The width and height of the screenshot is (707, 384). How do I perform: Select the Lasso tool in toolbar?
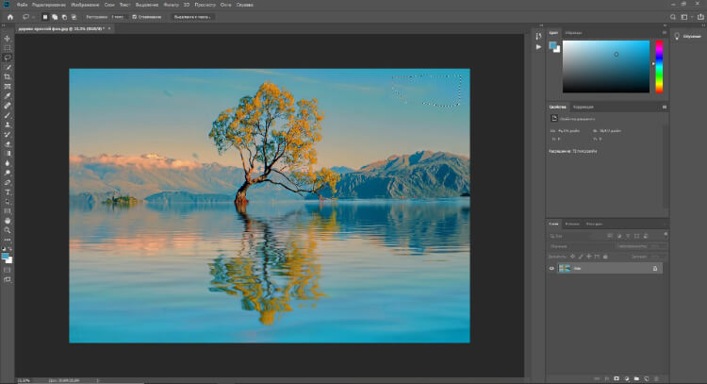click(x=8, y=57)
